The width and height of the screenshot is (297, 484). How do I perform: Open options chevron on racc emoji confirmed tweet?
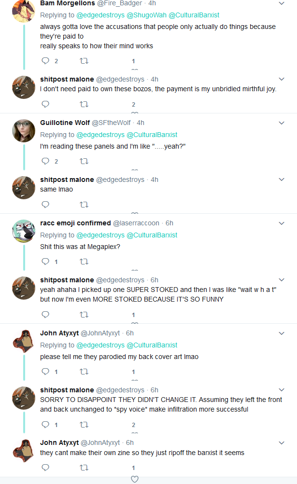tap(282, 223)
